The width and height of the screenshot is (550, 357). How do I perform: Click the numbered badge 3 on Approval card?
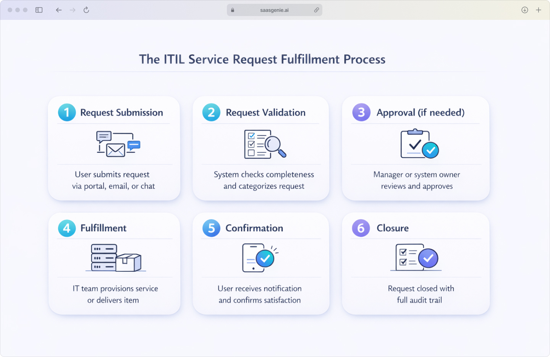361,112
